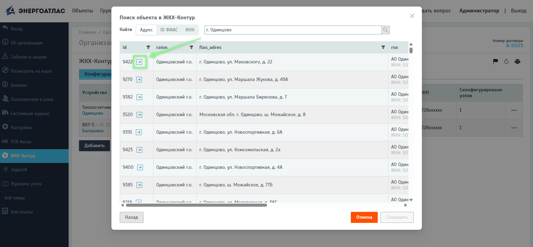This screenshot has height=247, width=534.
Task: Switch search mode to ИНН
Action: [x=190, y=30]
